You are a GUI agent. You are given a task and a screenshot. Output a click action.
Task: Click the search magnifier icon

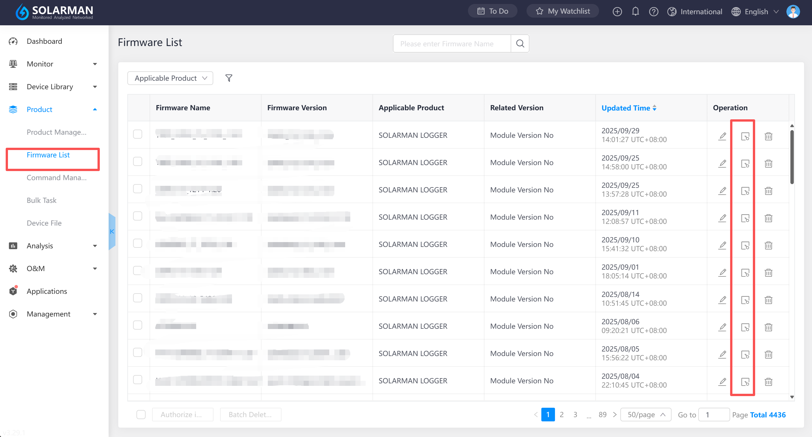coord(520,43)
